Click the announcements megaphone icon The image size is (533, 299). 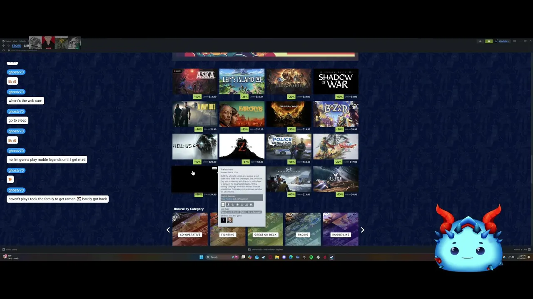point(480,41)
